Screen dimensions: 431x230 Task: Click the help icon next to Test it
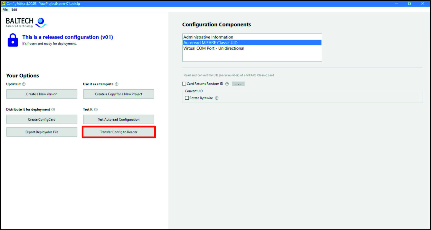coord(96,109)
